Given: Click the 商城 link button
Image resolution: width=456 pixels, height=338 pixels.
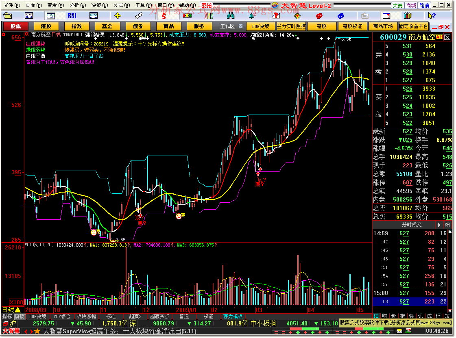Looking at the screenshot, I should (x=411, y=6).
